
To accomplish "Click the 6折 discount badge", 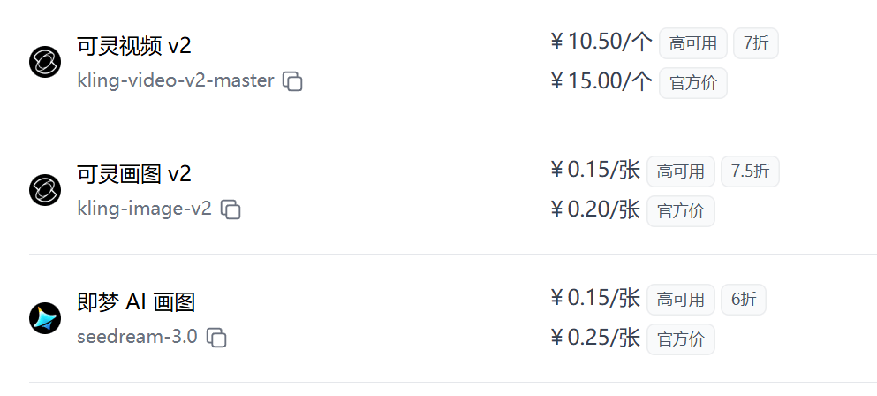I will coord(744,300).
